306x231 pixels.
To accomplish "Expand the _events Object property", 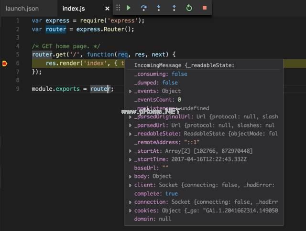I will pos(131,91).
